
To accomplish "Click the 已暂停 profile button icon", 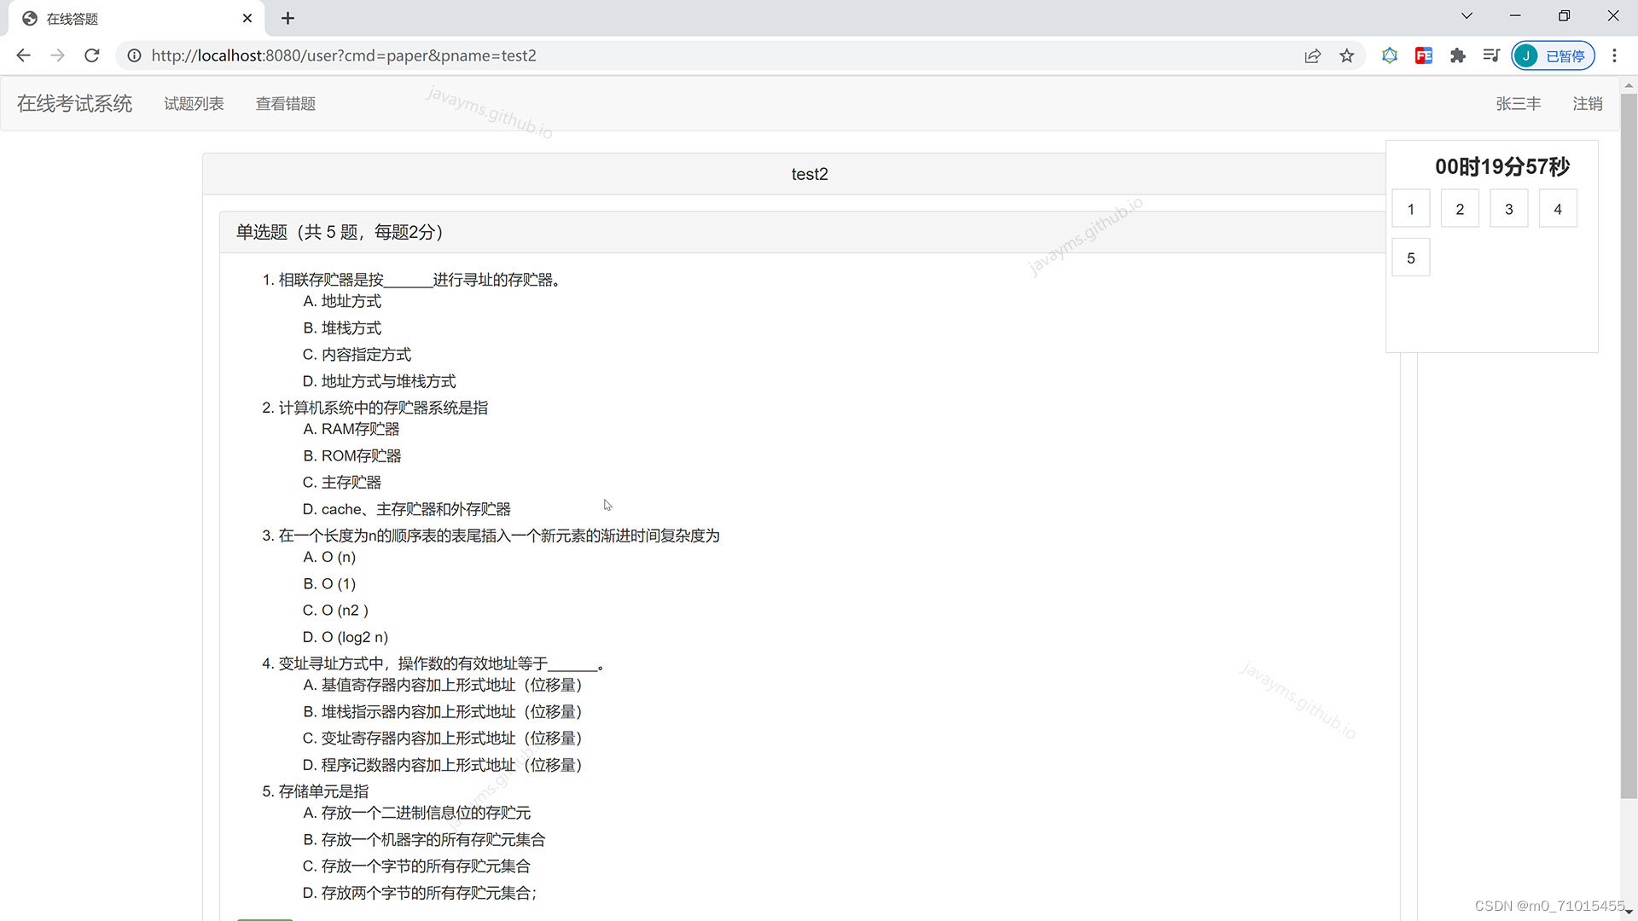I will coord(1552,55).
